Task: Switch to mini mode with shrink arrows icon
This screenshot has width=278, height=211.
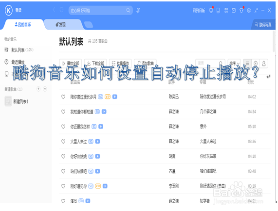Action: click(x=256, y=10)
